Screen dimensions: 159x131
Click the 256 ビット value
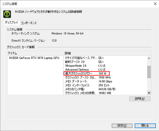click(x=104, y=85)
